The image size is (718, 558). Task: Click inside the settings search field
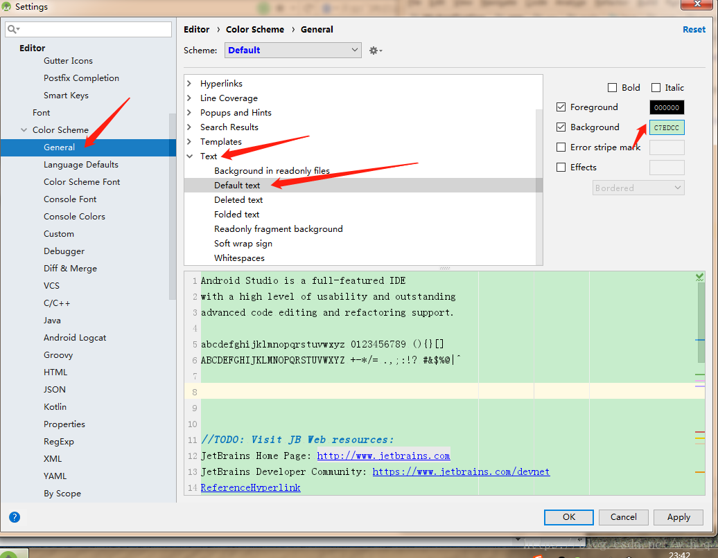pos(89,29)
